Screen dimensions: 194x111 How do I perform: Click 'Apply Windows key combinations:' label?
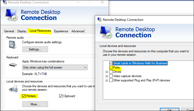click(43, 61)
